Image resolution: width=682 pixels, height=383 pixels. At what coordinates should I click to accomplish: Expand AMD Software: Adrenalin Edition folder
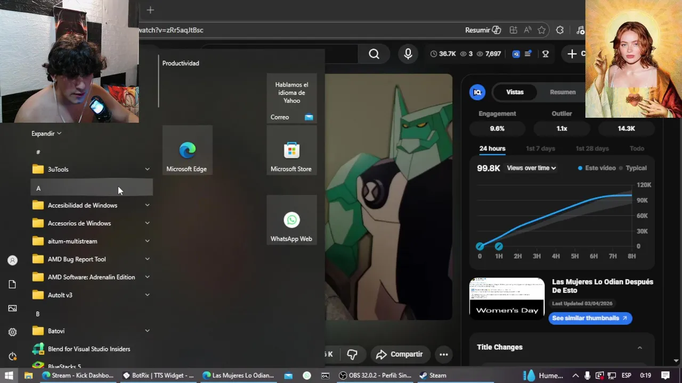point(92,277)
